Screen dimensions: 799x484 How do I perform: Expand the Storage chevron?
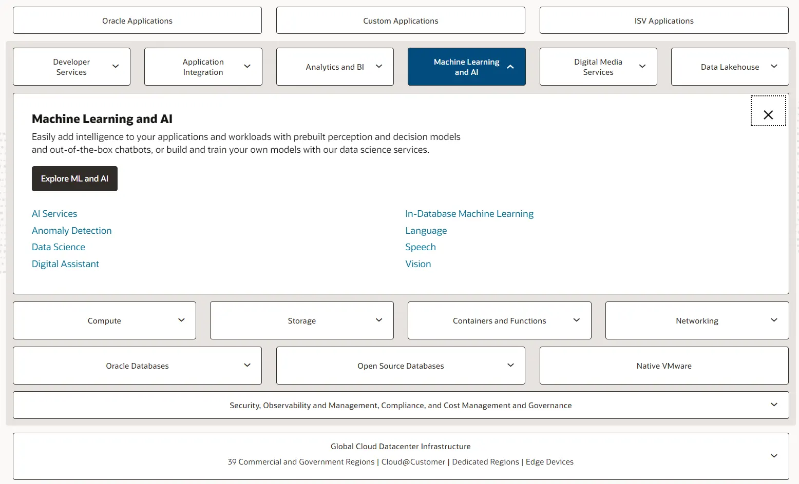click(x=379, y=320)
